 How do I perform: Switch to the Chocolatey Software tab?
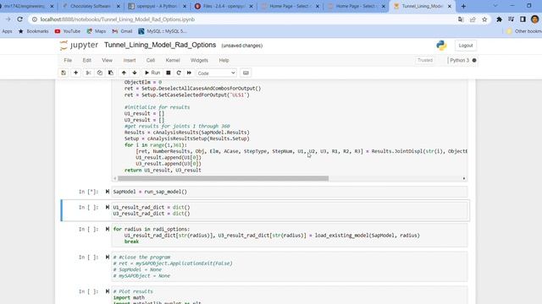[91, 6]
